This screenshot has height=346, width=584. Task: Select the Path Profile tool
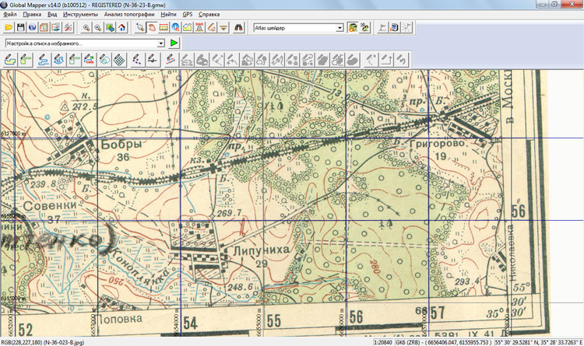pos(188,27)
